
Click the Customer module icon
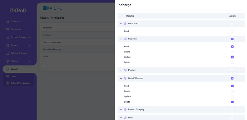[125, 39]
